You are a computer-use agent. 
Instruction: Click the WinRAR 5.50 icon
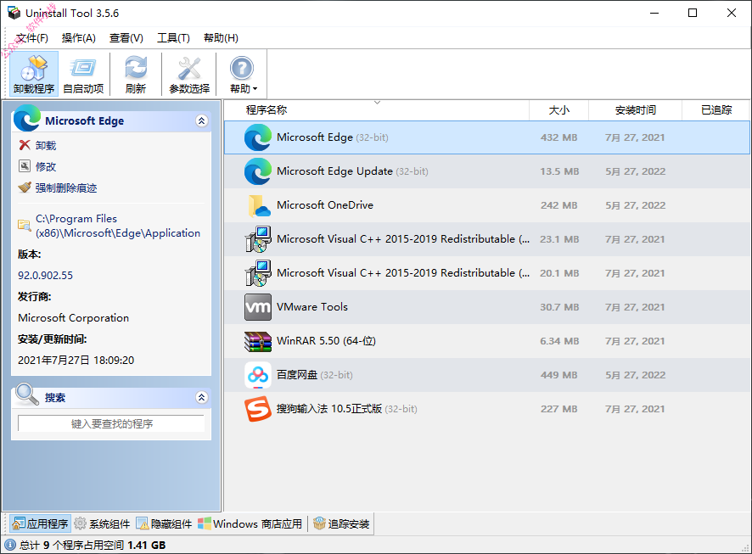click(258, 341)
